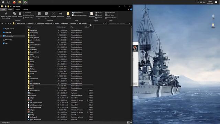220x124 pixels.
Task: Click the Edit (Upraviť) ribbon item
Action: [x=99, y=15]
